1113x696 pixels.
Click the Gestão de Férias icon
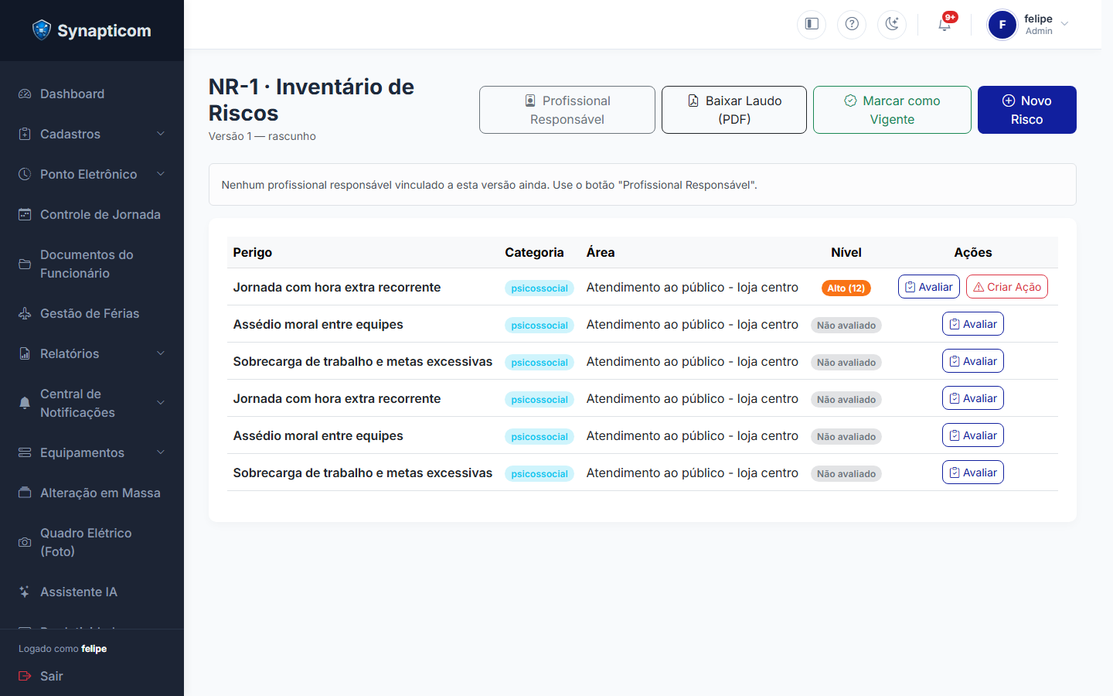coord(25,313)
